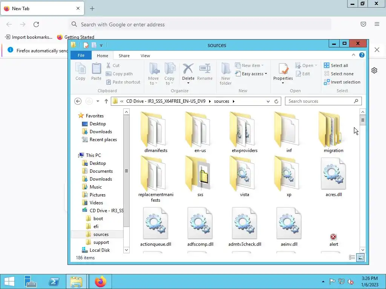386x289 pixels.
Task: Switch to the Share ribbon tab
Action: click(x=124, y=56)
